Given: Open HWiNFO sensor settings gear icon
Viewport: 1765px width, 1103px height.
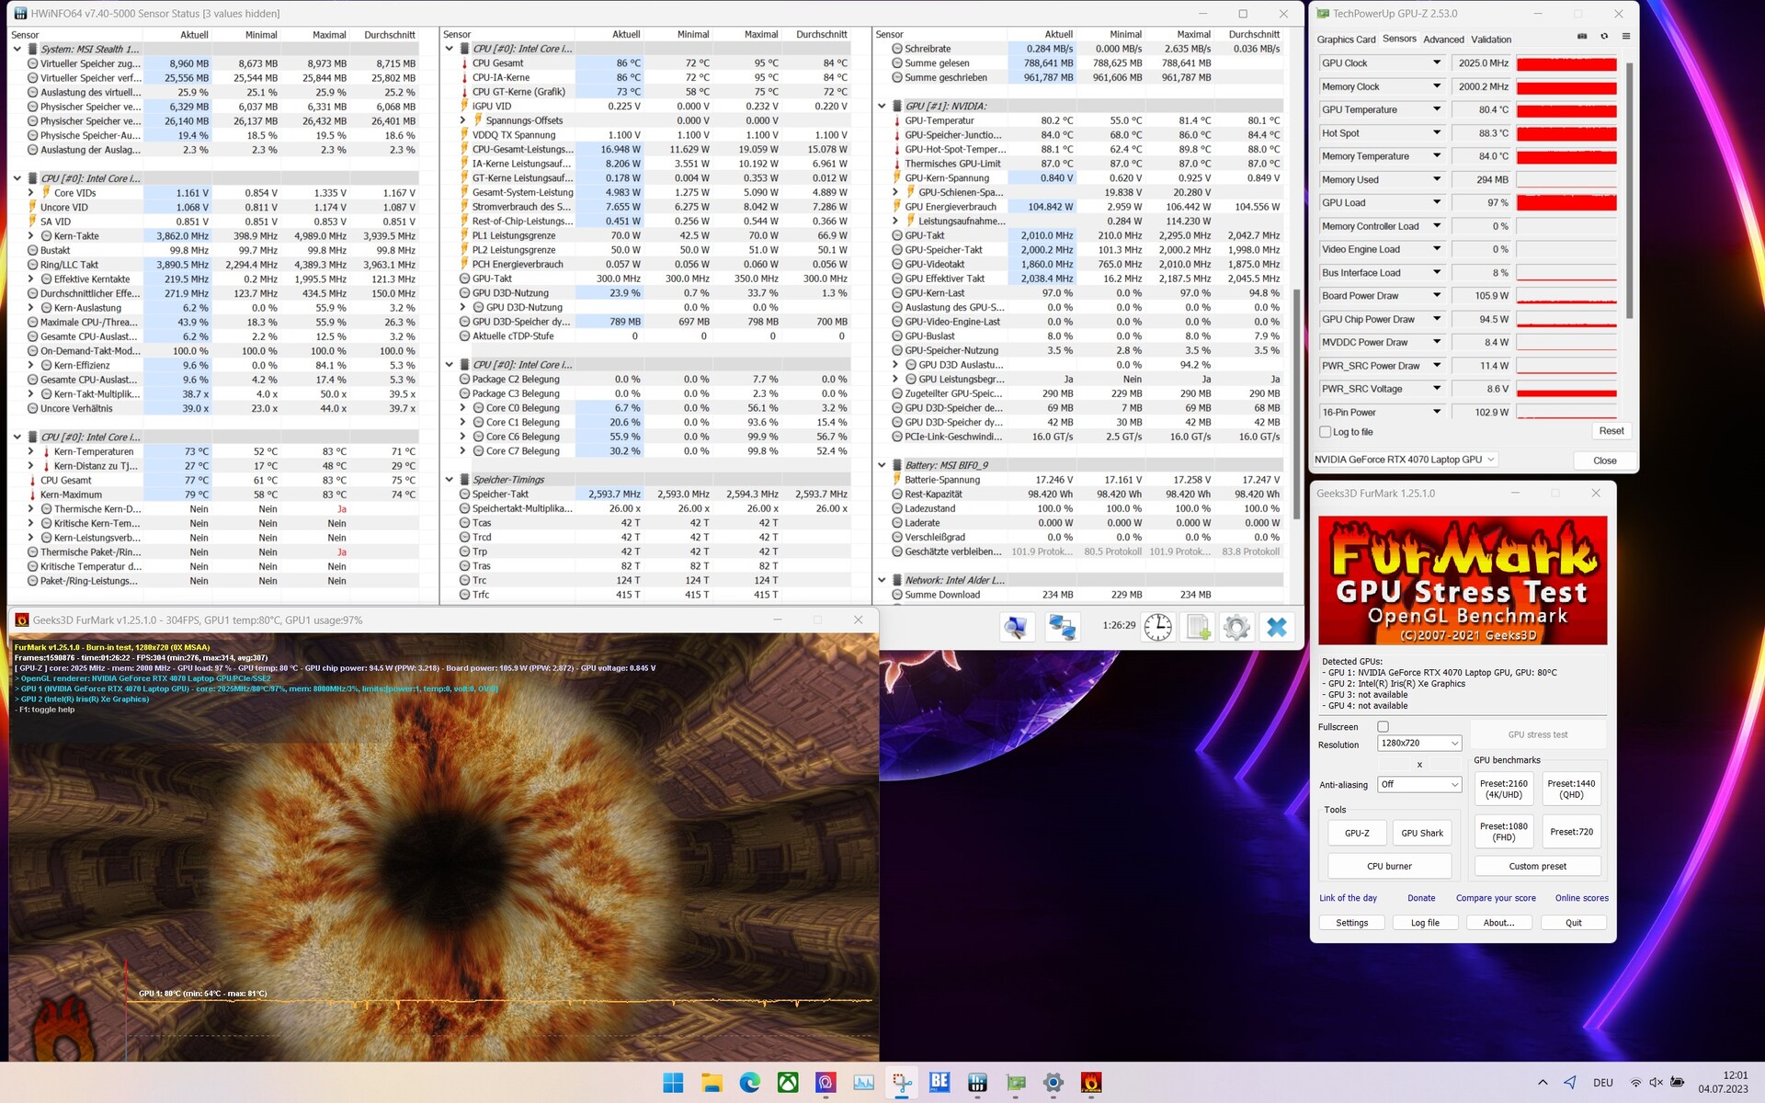Looking at the screenshot, I should 1236,627.
